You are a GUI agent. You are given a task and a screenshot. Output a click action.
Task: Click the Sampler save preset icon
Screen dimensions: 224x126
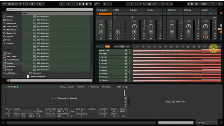click(126, 87)
